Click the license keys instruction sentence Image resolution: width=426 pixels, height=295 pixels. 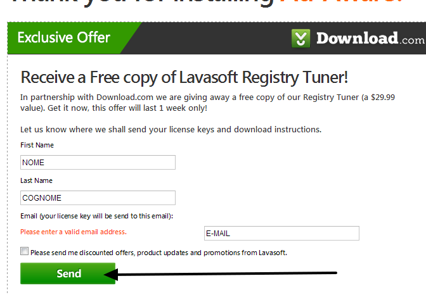coord(171,129)
